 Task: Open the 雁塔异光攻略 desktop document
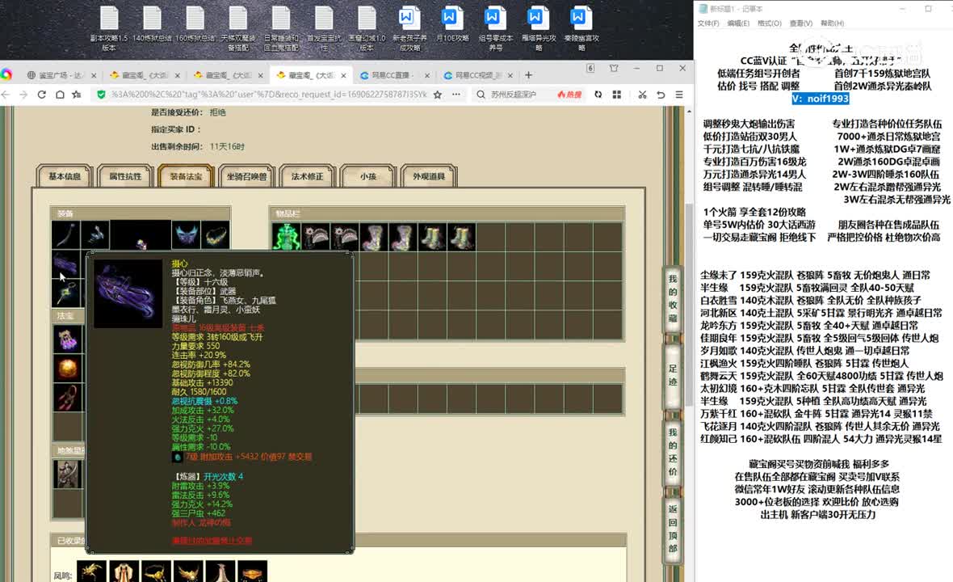[539, 28]
